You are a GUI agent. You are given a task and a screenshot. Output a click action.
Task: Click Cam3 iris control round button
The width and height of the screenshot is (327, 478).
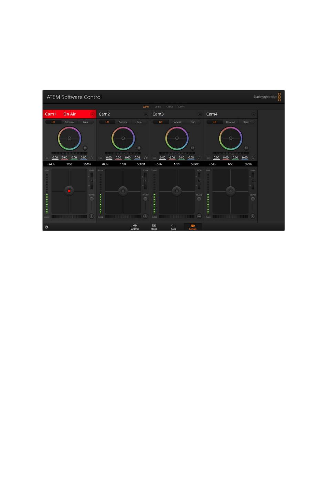177,191
